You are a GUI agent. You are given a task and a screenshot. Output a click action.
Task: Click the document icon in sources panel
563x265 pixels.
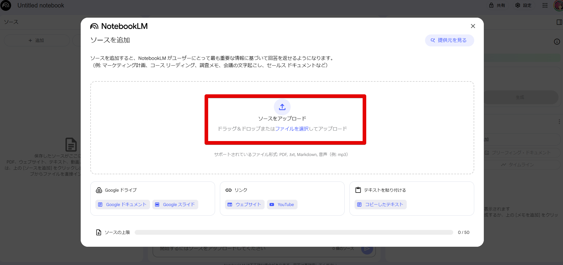tap(71, 145)
